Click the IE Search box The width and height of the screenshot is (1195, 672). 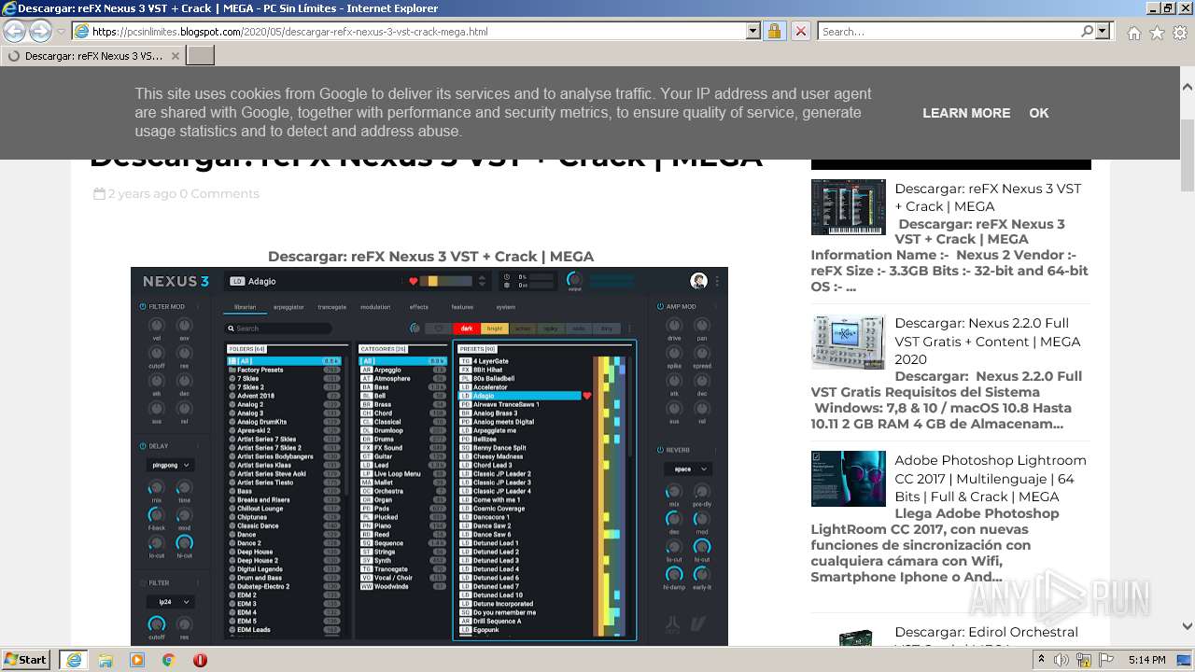[x=948, y=32]
